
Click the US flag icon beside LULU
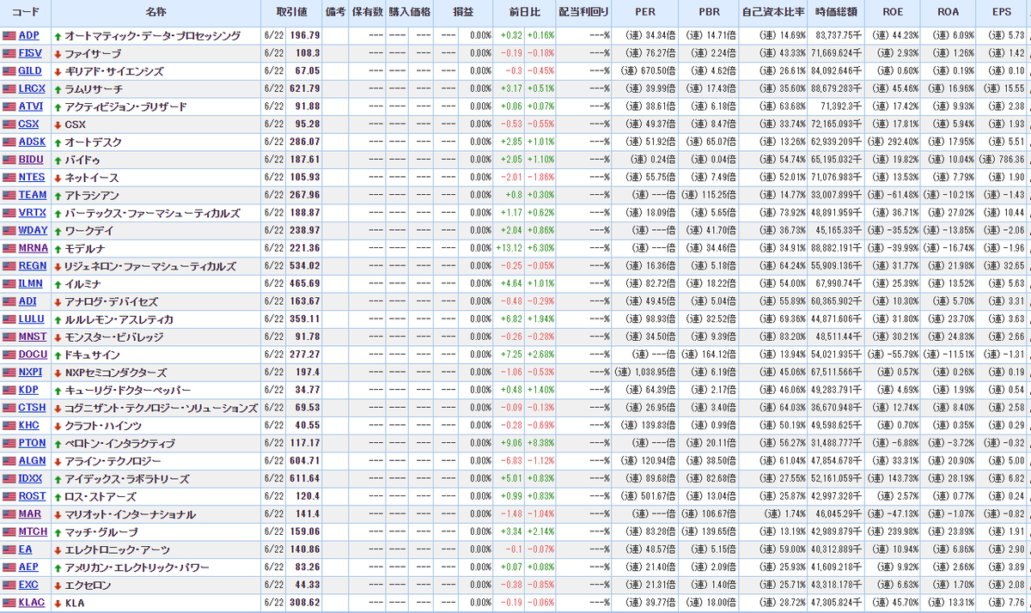(x=9, y=319)
